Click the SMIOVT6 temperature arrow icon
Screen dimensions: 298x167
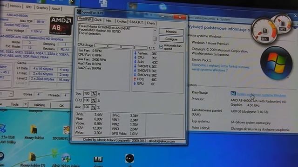click(135, 75)
